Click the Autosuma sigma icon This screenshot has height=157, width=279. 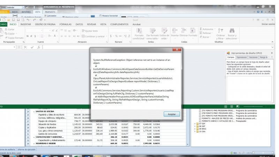click(x=201, y=29)
